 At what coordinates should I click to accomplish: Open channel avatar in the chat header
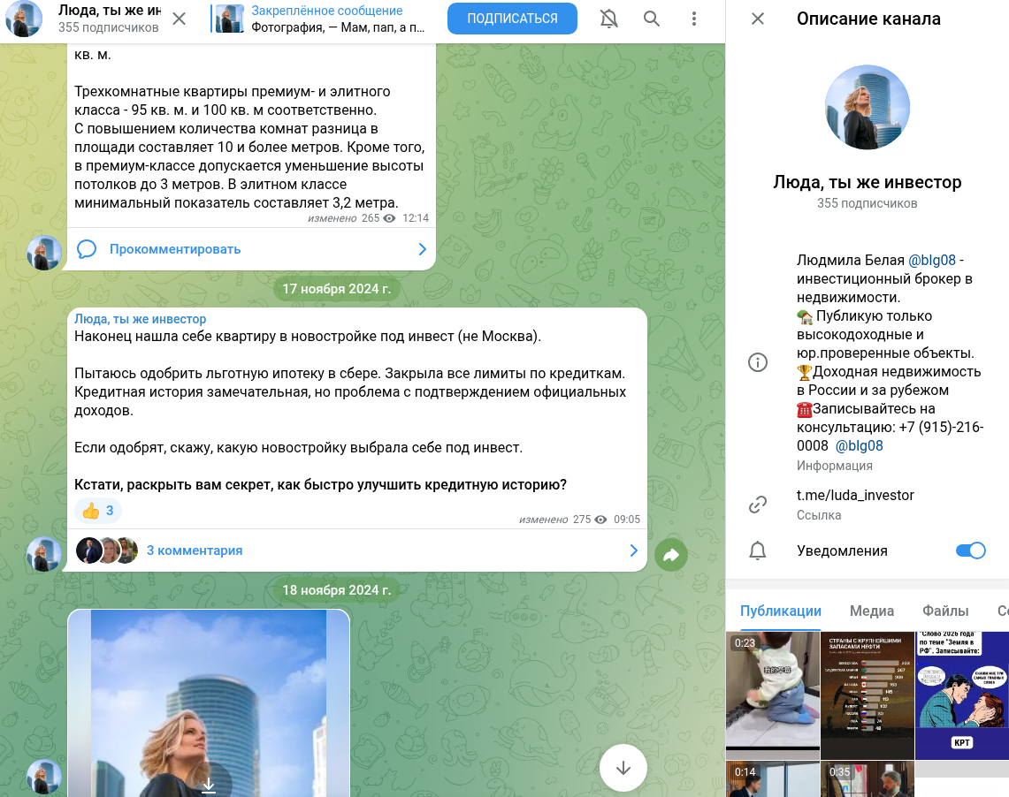(x=24, y=19)
